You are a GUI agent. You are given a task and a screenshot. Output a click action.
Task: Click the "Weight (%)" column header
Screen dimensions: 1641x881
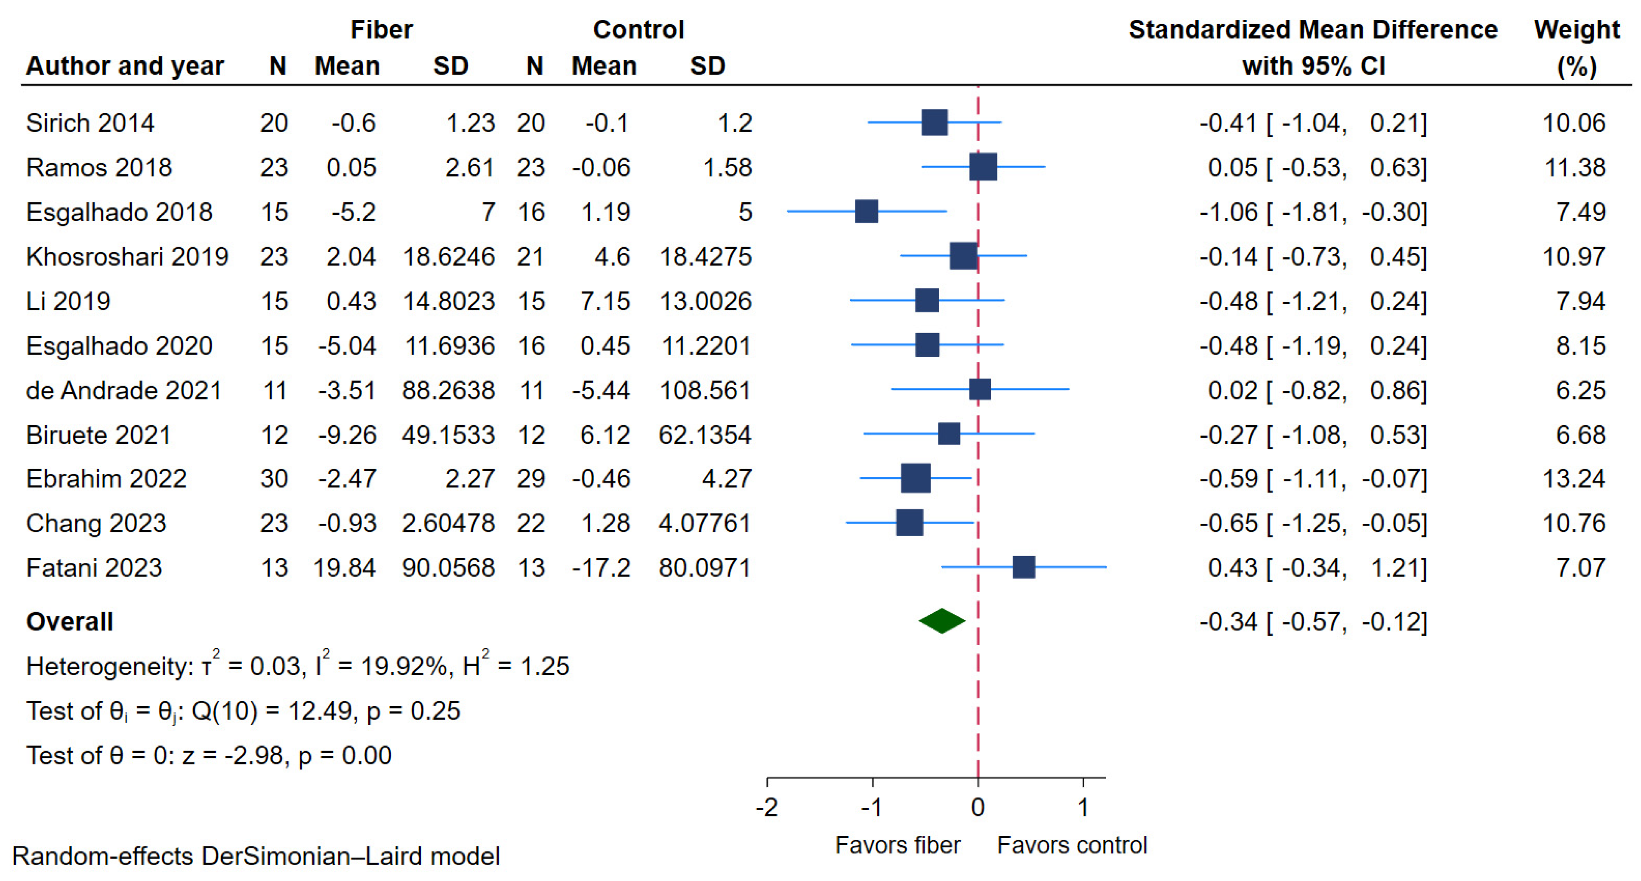(1576, 48)
